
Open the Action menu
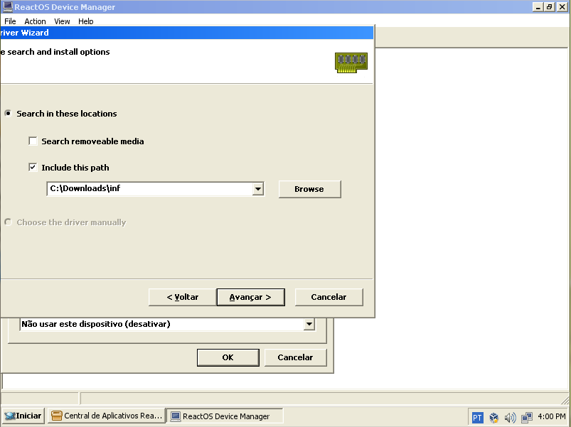[35, 21]
